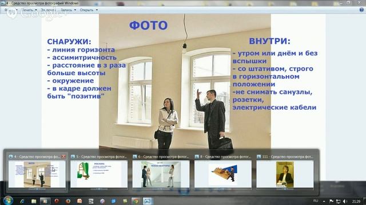This screenshot has width=366, height=205.
Task: Open the Печать dropdown menu
Action: [x=29, y=10]
